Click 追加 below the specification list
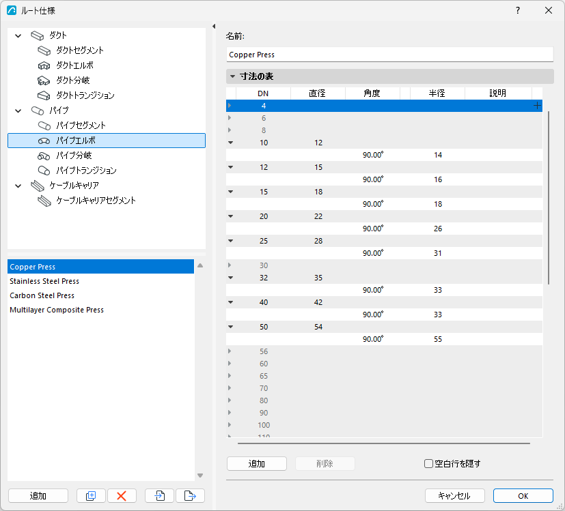The width and height of the screenshot is (565, 511). (x=38, y=495)
